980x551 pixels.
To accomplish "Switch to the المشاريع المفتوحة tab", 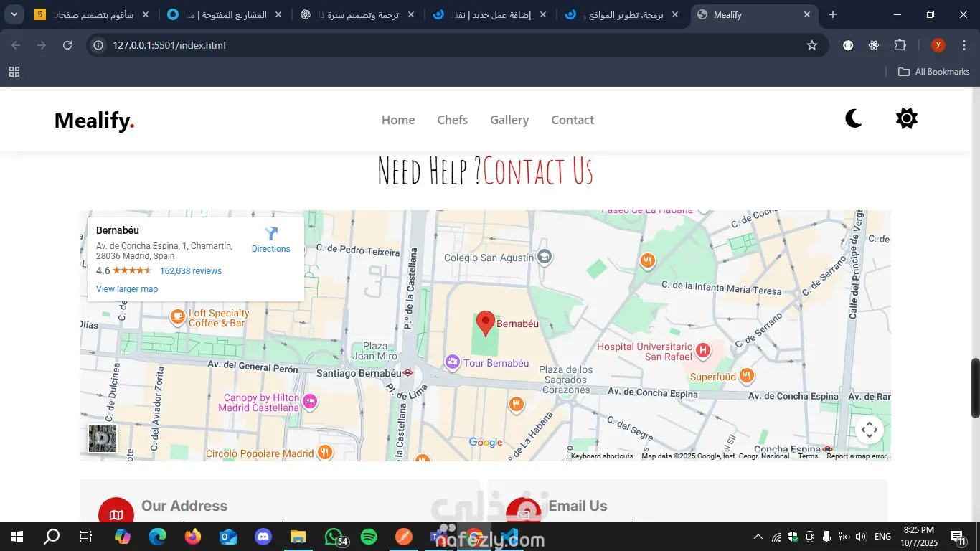I will coord(225,14).
